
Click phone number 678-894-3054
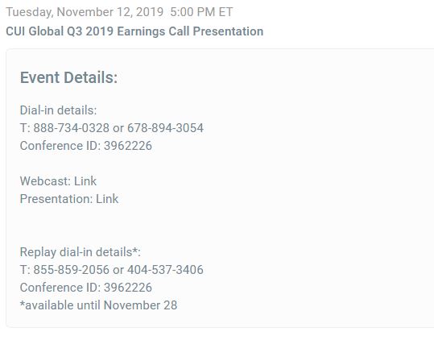point(165,128)
